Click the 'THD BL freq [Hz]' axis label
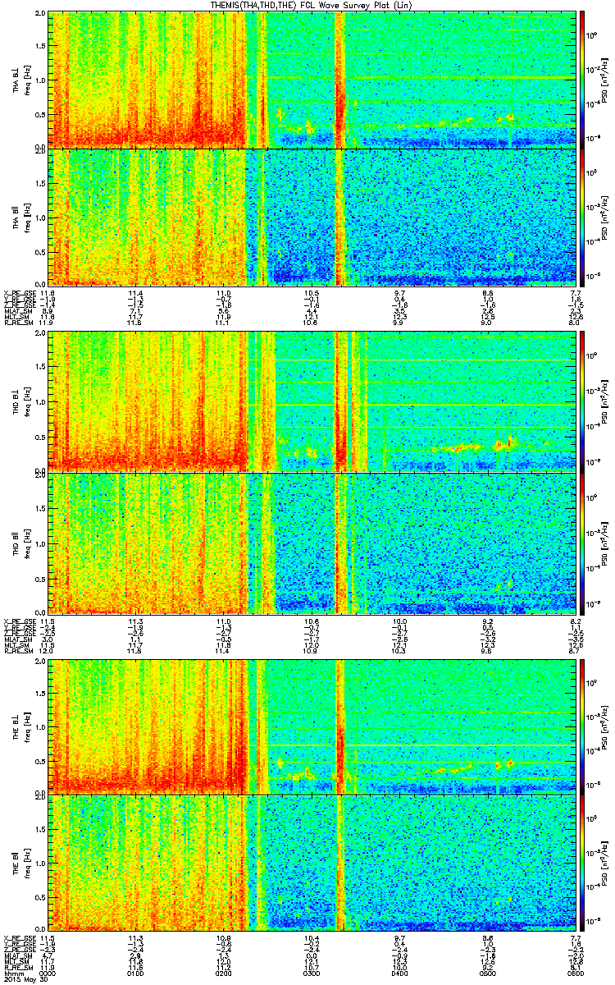 tap(21, 401)
